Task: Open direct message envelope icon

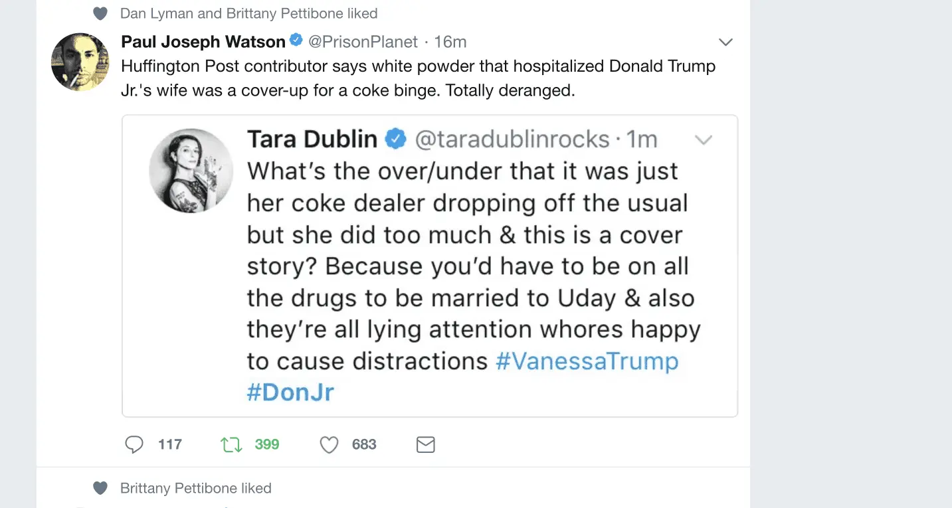Action: coord(425,444)
